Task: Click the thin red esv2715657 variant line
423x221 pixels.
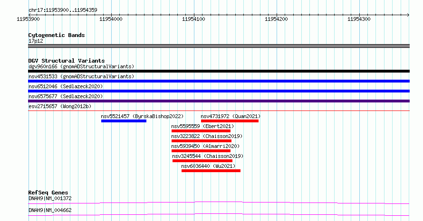Action: click(219, 110)
